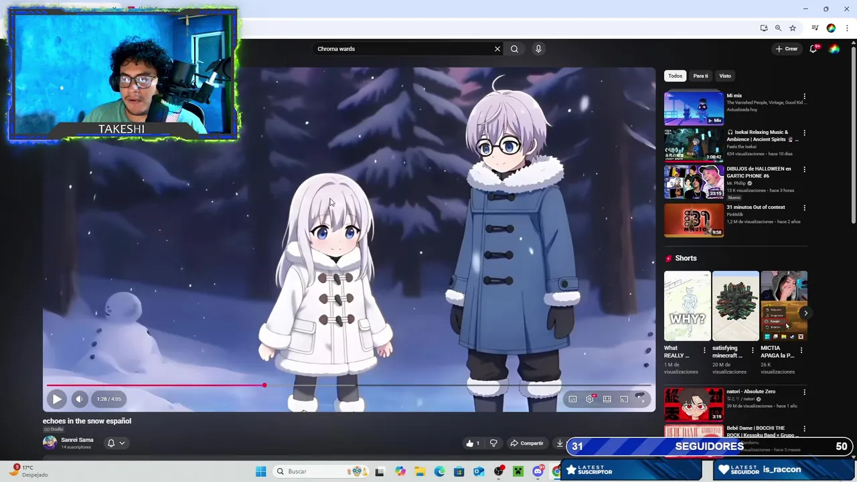Open Outlook from the taskbar
857x482 pixels.
click(479, 471)
